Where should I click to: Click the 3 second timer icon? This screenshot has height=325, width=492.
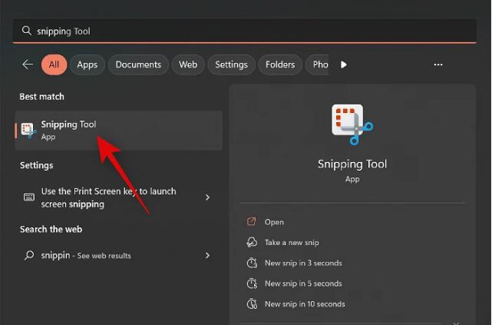pos(252,263)
